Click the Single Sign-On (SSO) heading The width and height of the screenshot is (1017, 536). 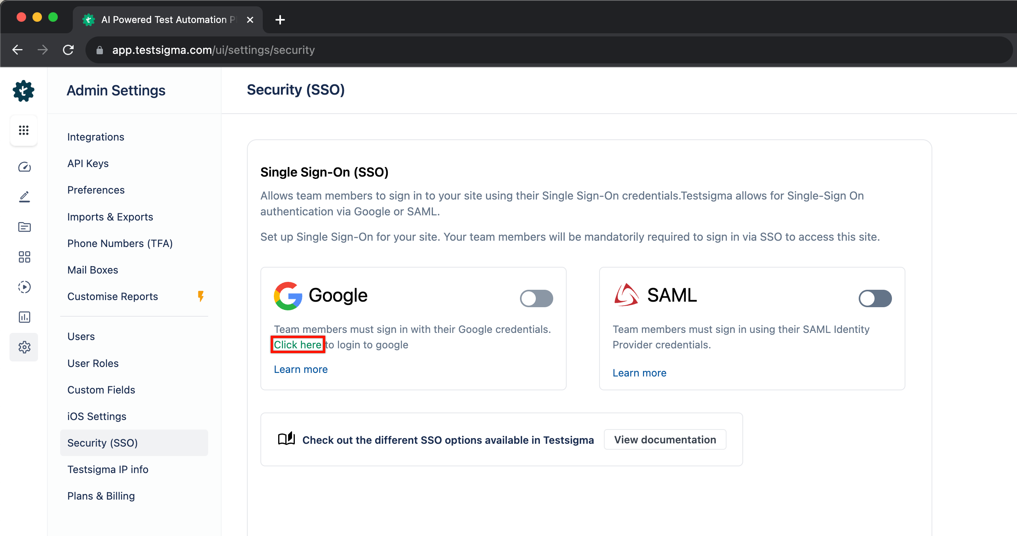click(324, 172)
